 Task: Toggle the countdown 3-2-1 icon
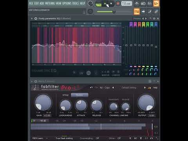click(149, 4)
